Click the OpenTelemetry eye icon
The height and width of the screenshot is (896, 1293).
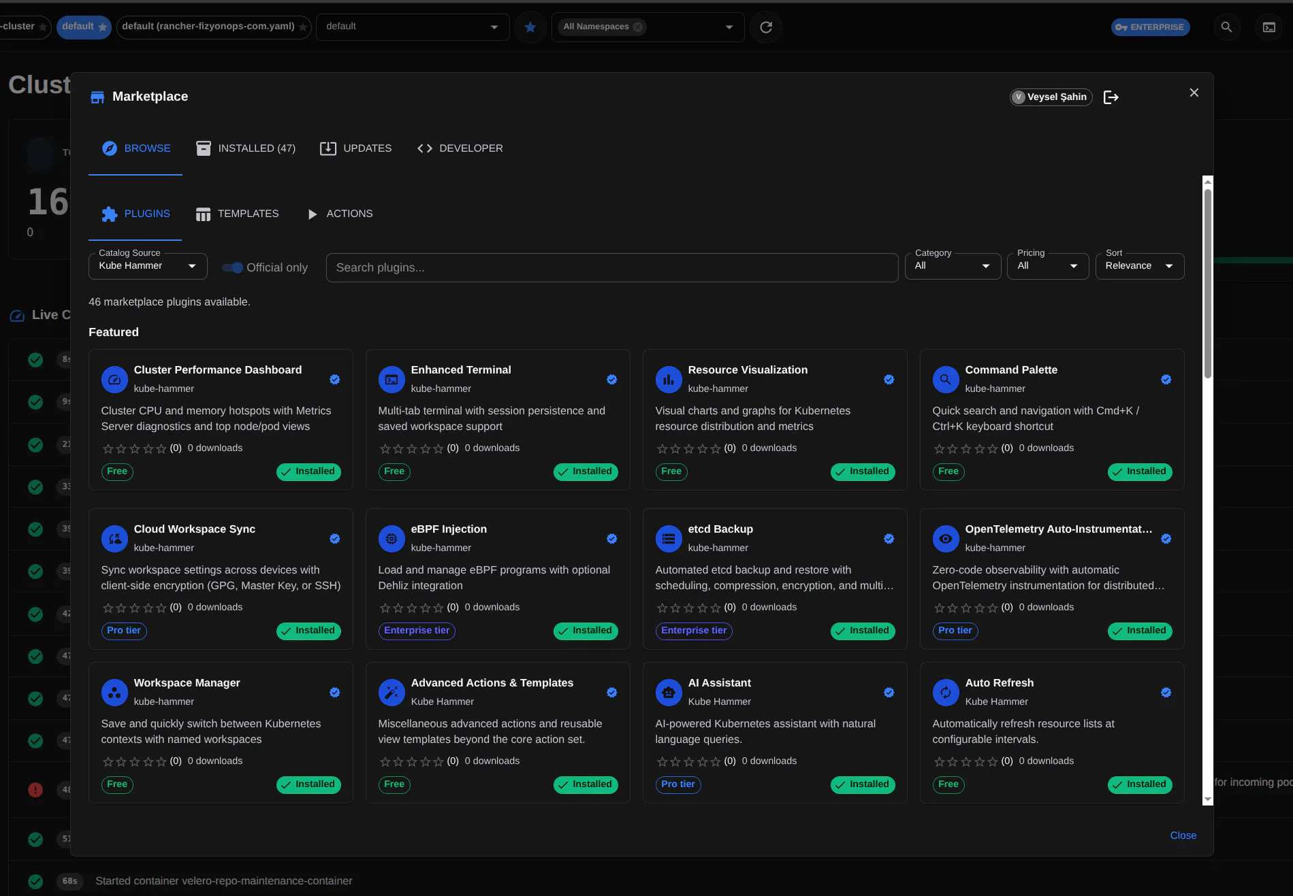click(x=946, y=539)
